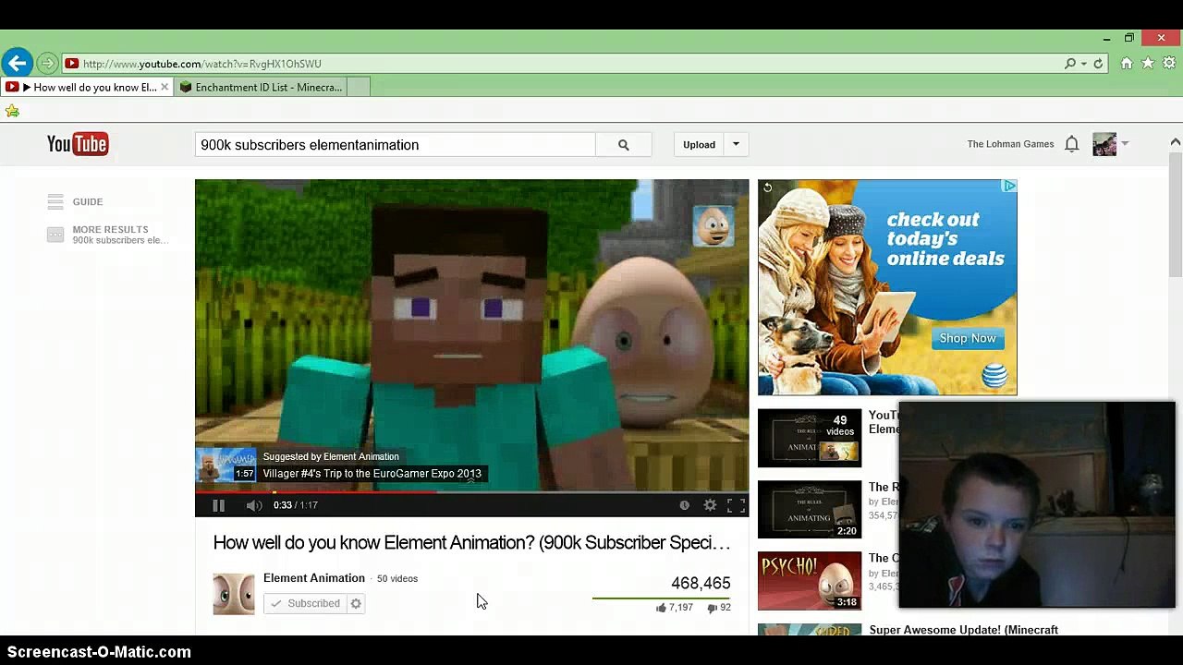Open the address bar autocomplete dropdown arrow
1183x665 pixels.
1084,64
